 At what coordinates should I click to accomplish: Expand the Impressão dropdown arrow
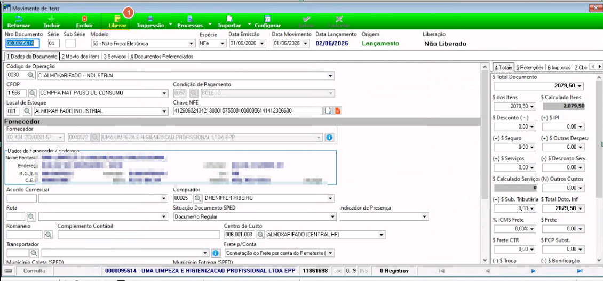tap(170, 24)
